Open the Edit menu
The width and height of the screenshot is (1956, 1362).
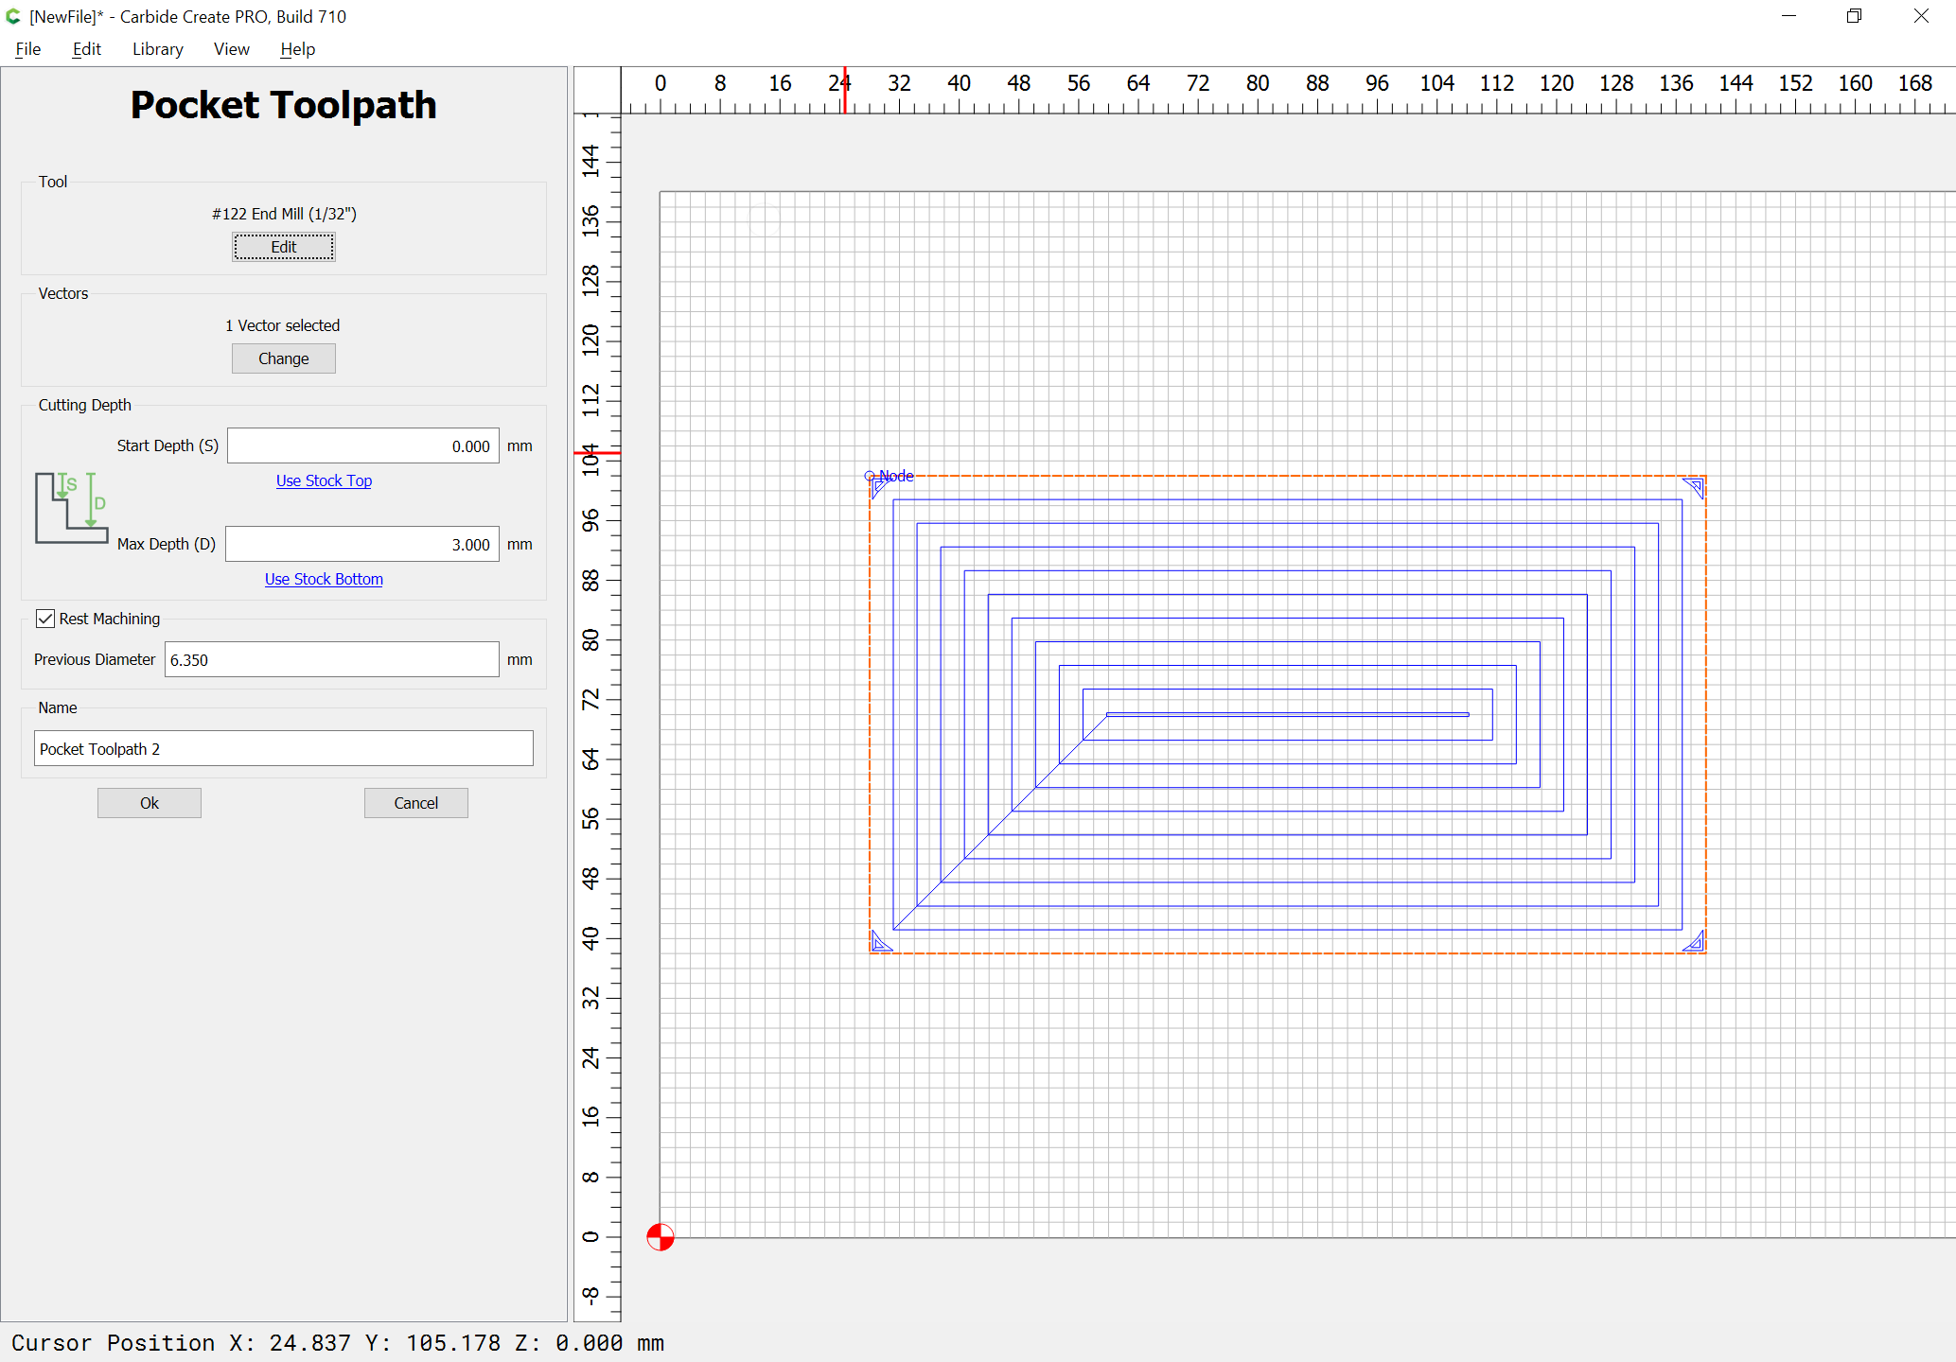click(86, 49)
